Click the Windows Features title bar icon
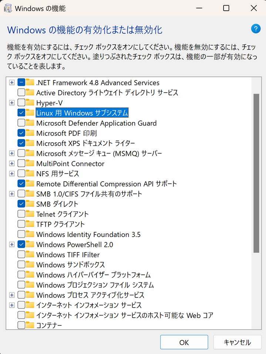 [x=8, y=8]
